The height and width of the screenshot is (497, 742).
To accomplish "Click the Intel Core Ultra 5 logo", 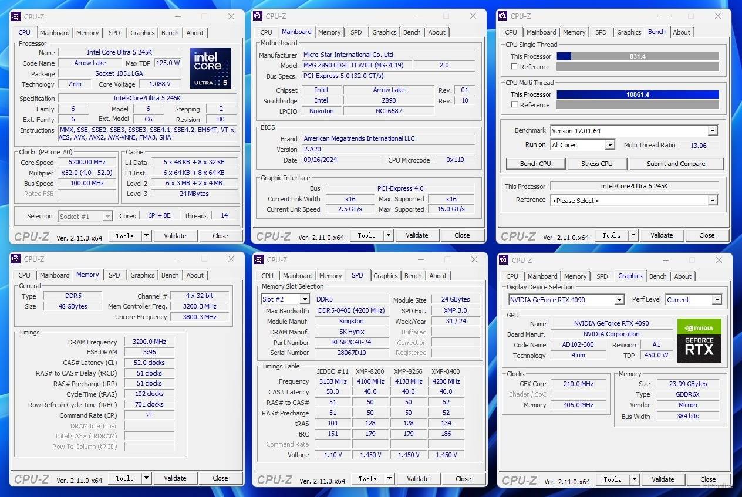I will point(210,68).
